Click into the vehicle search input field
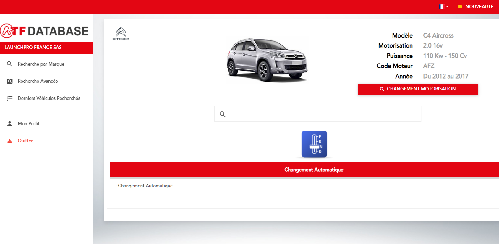499x244 pixels. pyautogui.click(x=322, y=114)
